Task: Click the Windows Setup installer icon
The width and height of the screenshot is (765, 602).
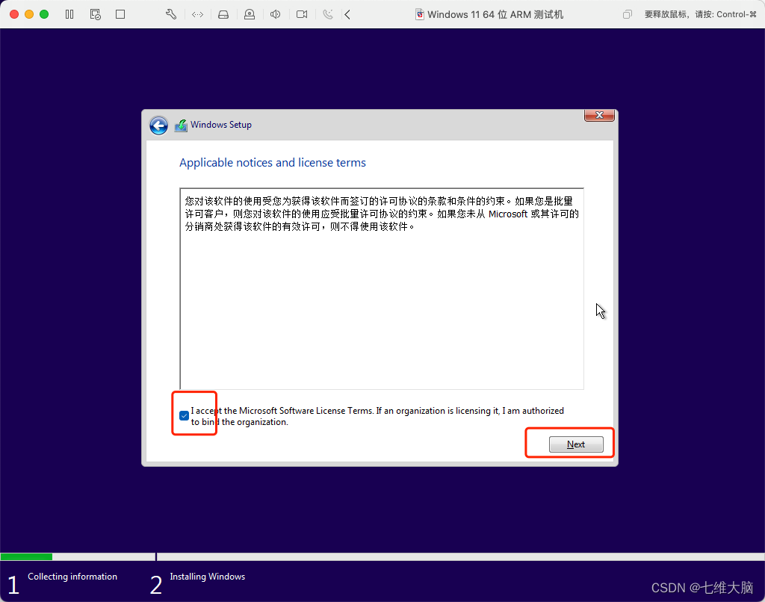Action: coord(181,125)
